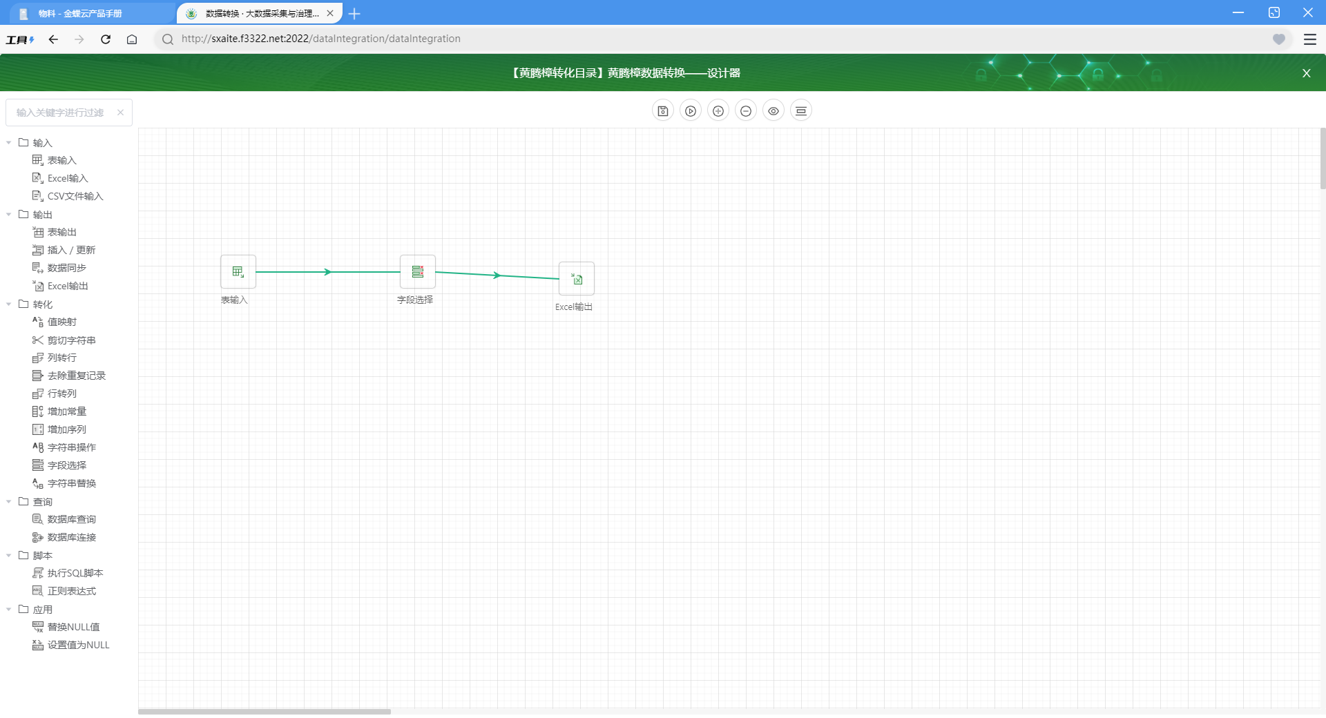Select 增加常量 in the 转化 group
Image resolution: width=1326 pixels, height=718 pixels.
pos(59,411)
